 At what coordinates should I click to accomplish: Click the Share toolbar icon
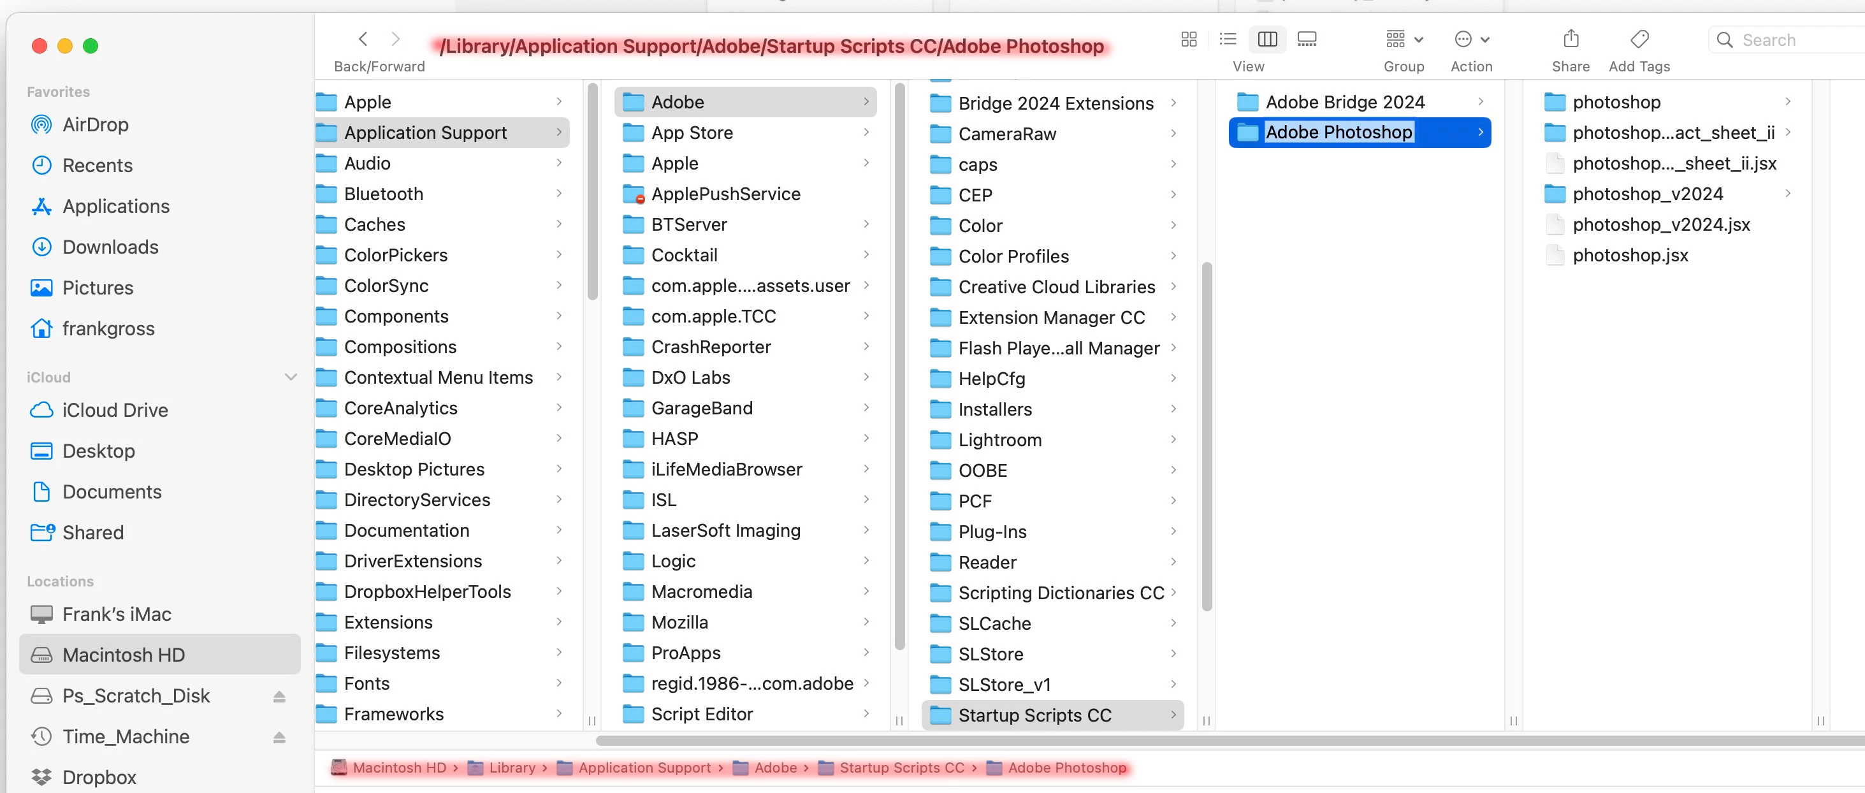pyautogui.click(x=1571, y=39)
